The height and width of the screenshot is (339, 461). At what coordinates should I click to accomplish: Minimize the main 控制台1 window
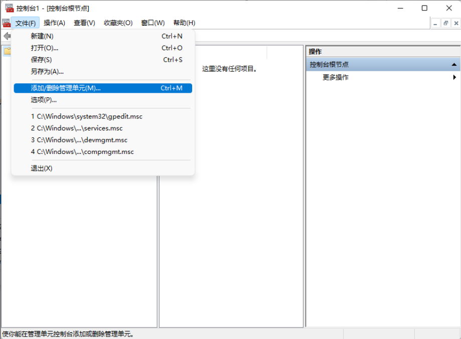coord(400,8)
